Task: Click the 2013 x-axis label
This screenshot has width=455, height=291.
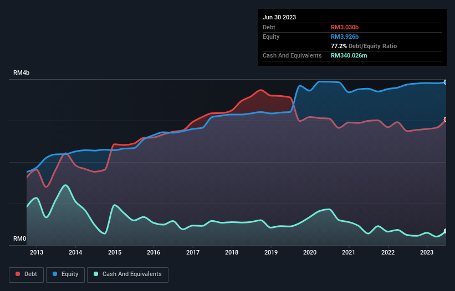Action: pos(37,252)
